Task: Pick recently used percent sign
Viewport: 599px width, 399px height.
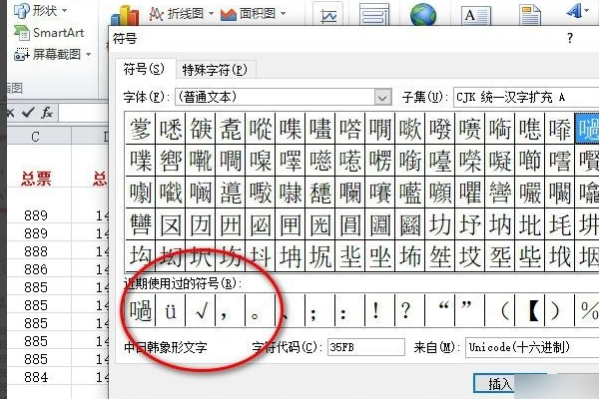Action: click(x=587, y=310)
